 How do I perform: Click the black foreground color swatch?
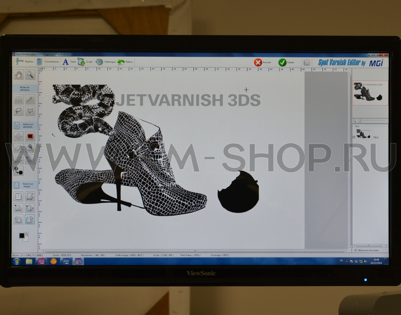pyautogui.click(x=22, y=235)
